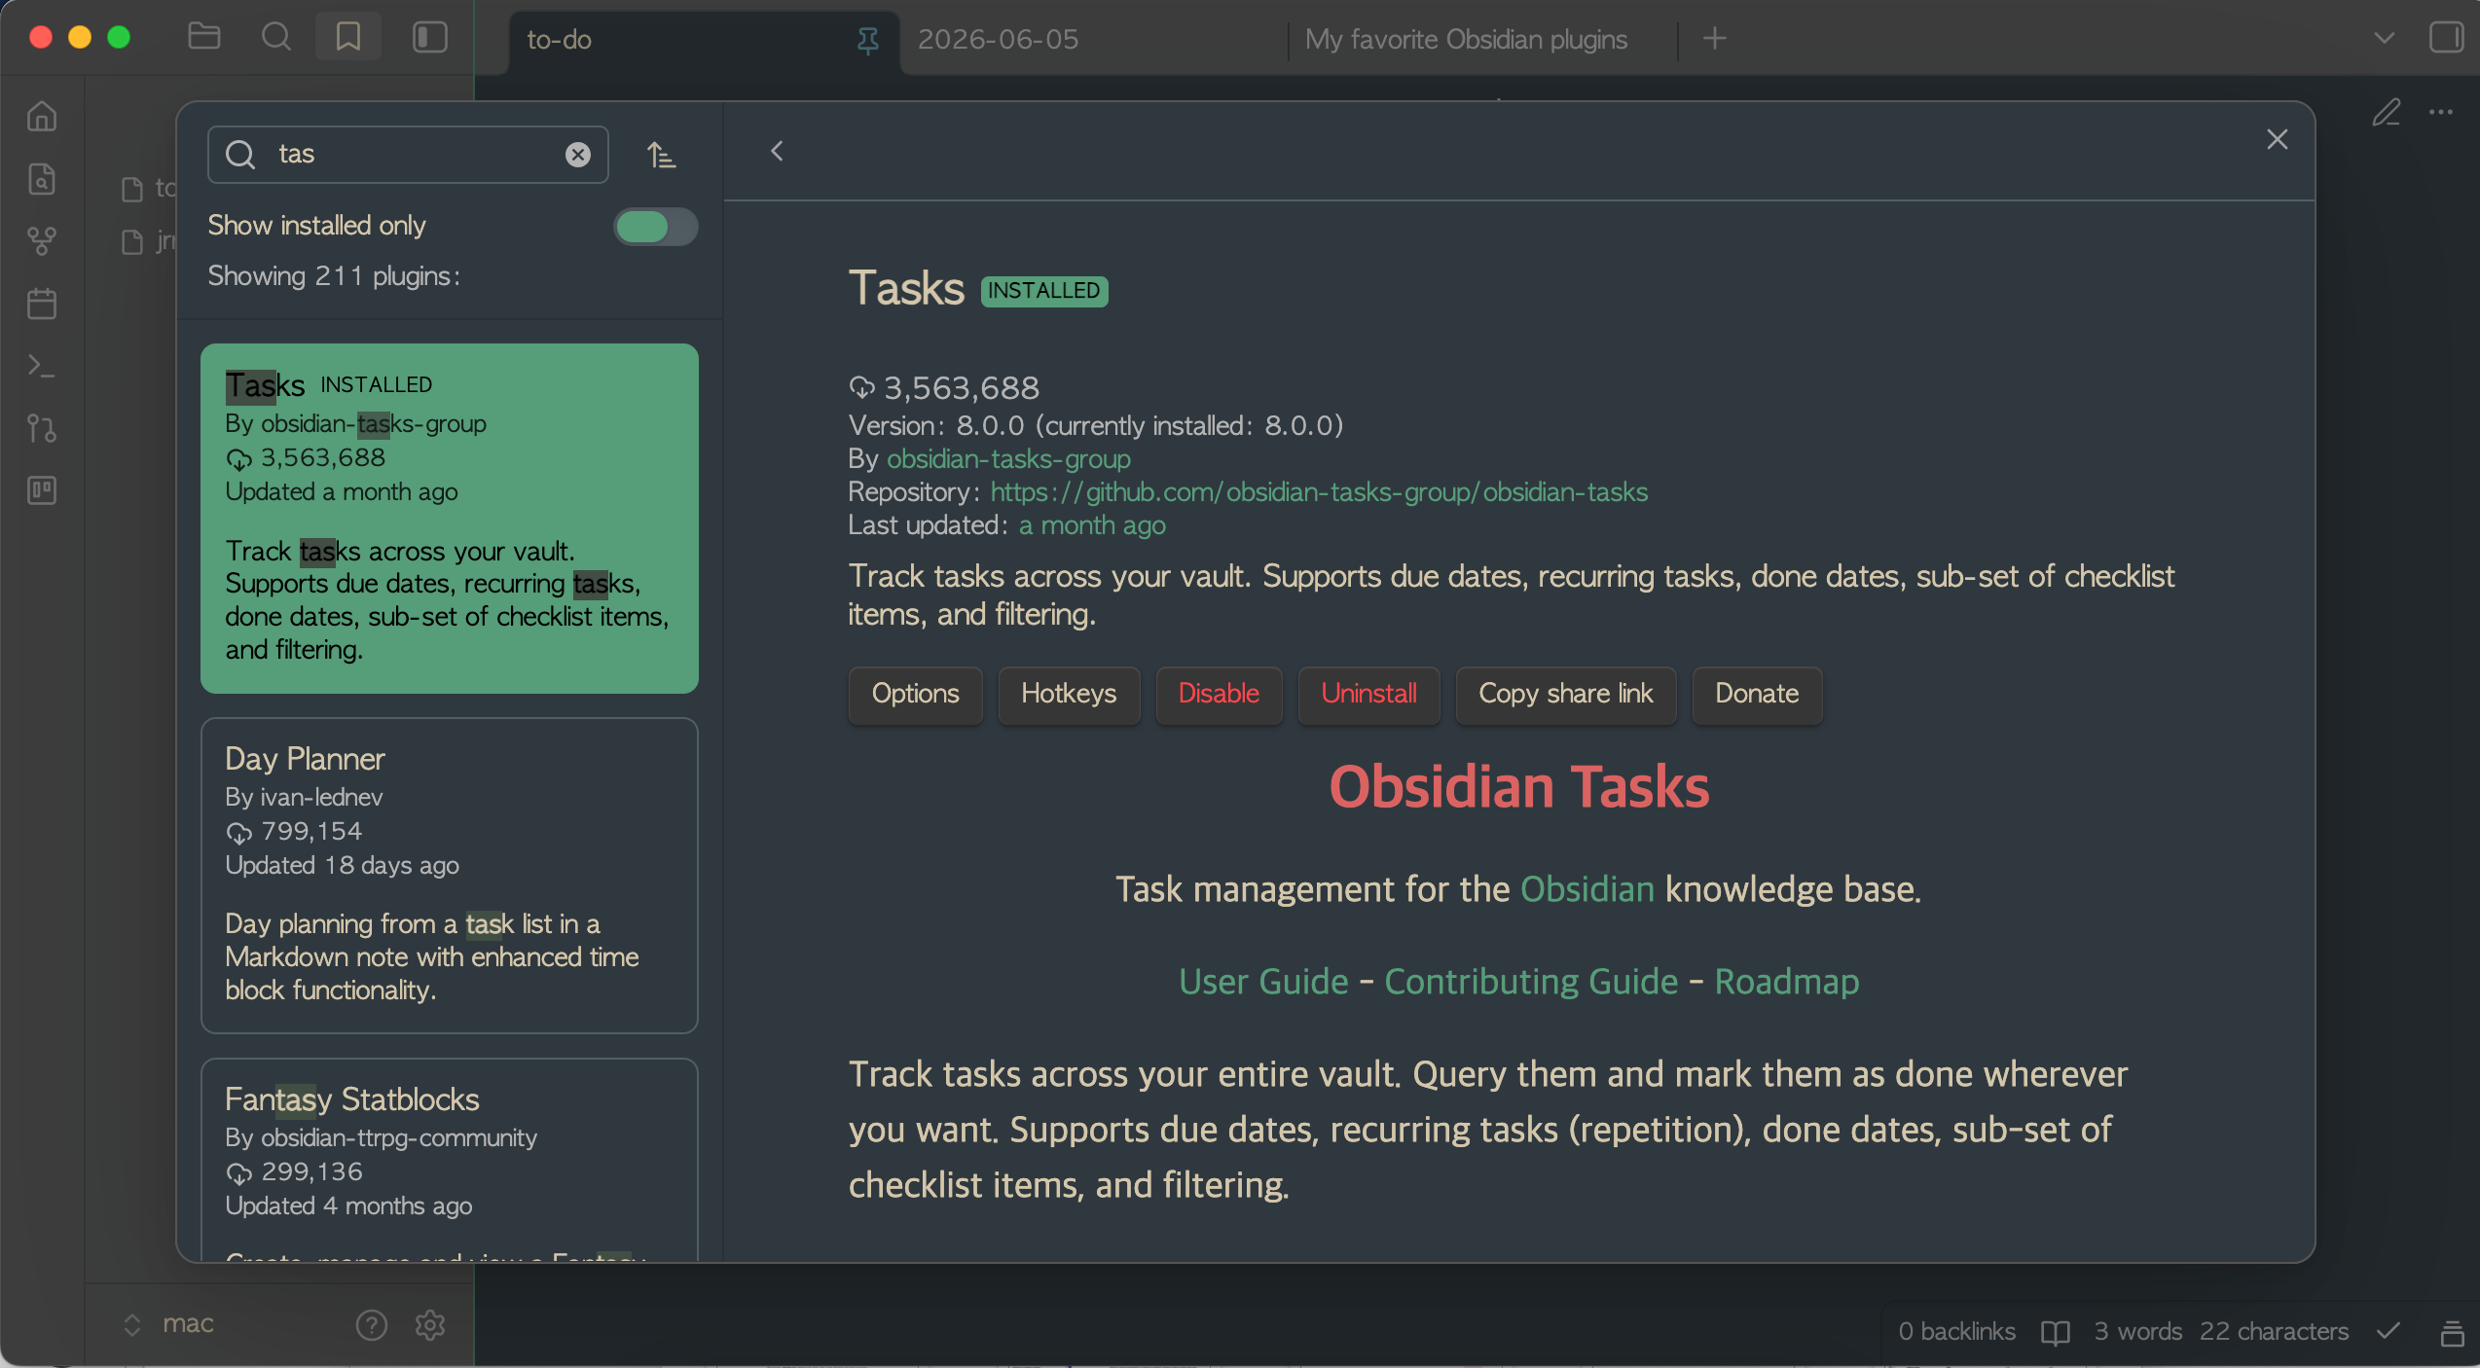Open the User Guide link
Image resolution: width=2480 pixels, height=1368 pixels.
coord(1263,982)
